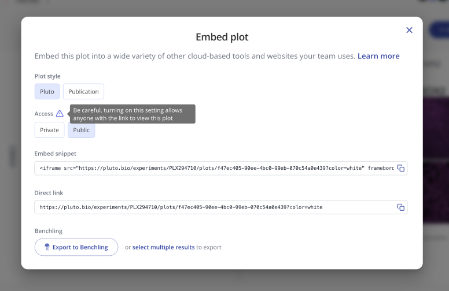Click the warning triangle beside Access

tap(60, 114)
